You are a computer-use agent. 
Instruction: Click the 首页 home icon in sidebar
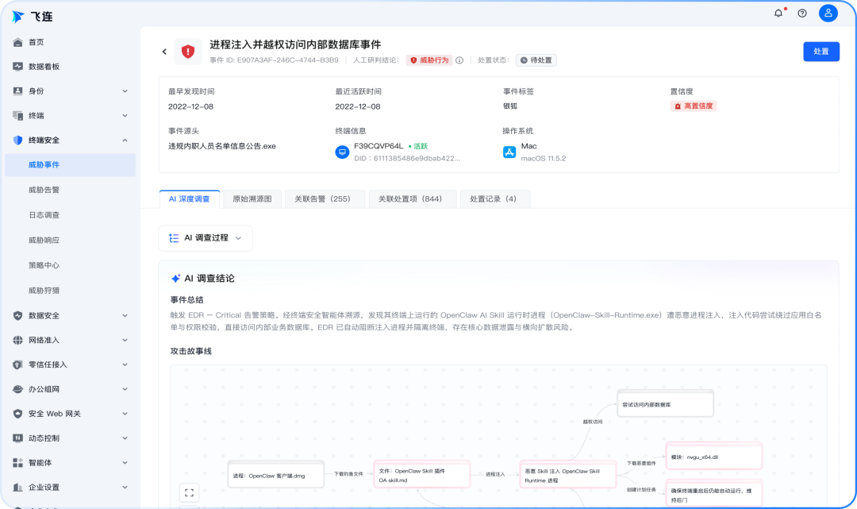(17, 42)
